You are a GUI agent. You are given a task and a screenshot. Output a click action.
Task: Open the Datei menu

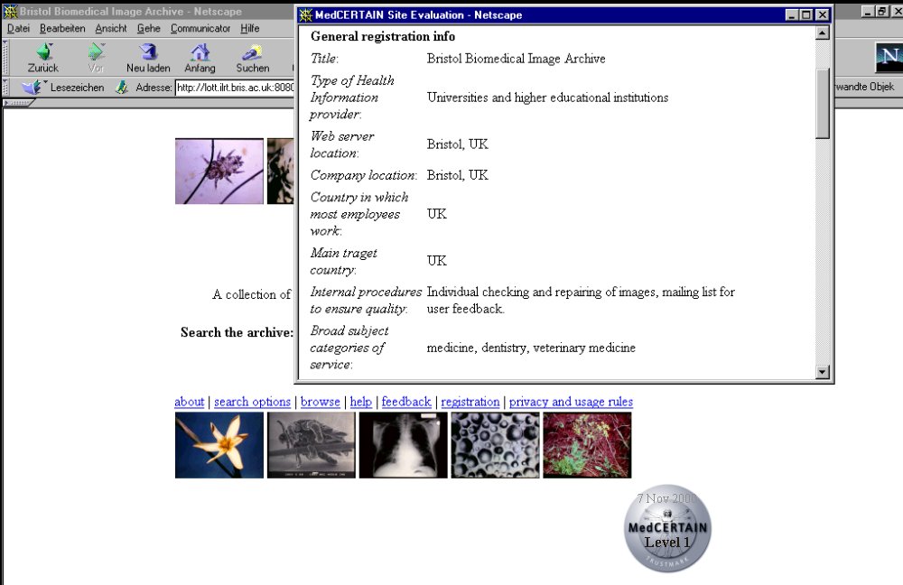[18, 29]
